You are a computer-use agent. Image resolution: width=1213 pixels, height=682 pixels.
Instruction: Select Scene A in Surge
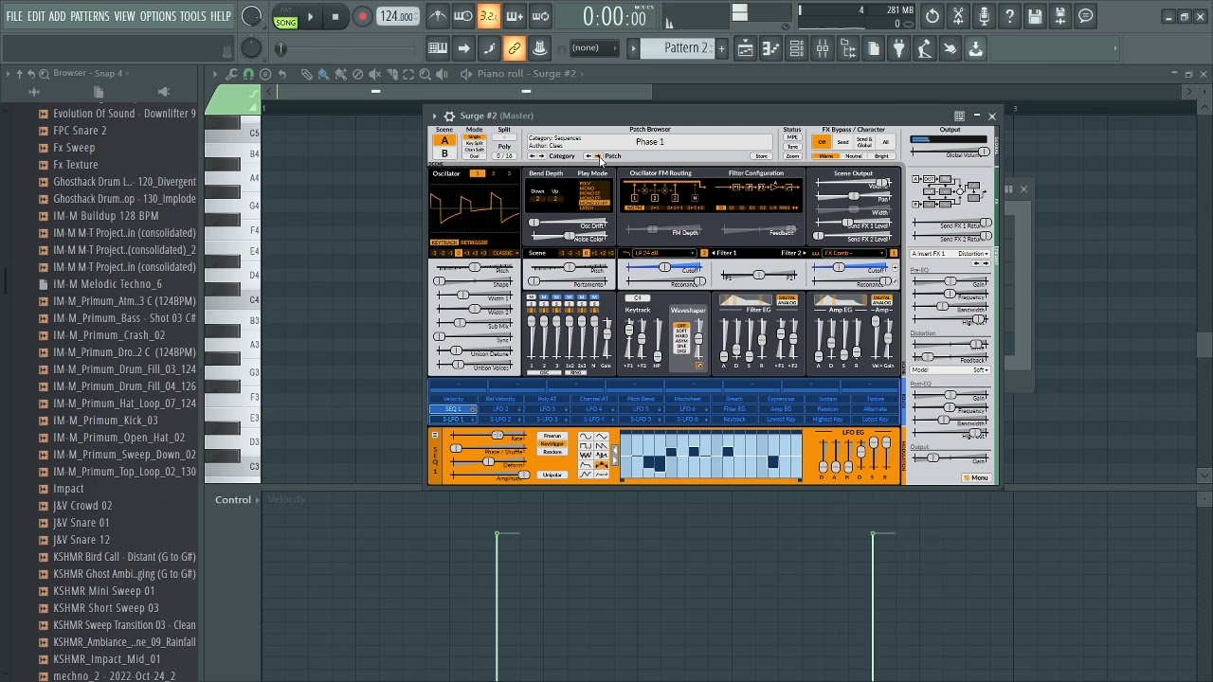pyautogui.click(x=444, y=141)
